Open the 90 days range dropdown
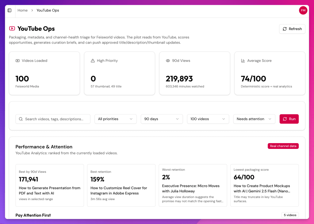 click(162, 119)
